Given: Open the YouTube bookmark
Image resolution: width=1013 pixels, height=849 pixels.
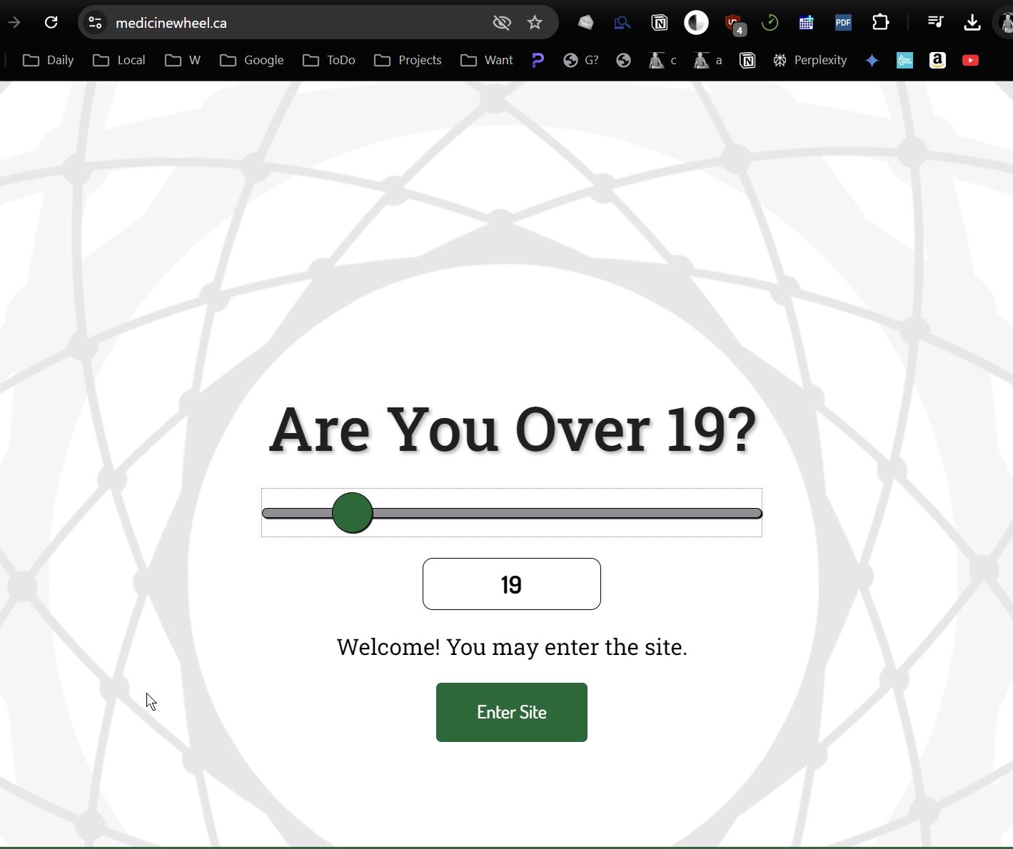Looking at the screenshot, I should click(x=970, y=61).
